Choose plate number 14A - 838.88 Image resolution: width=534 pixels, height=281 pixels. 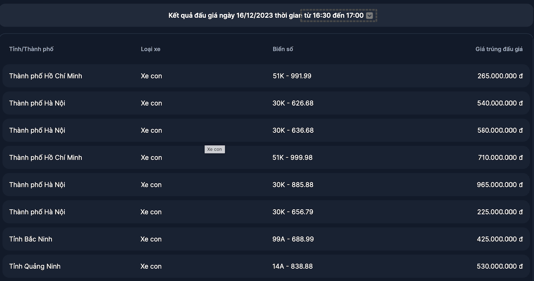coord(293,266)
